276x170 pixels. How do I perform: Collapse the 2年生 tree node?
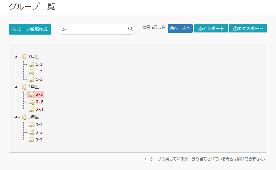pyautogui.click(x=16, y=87)
